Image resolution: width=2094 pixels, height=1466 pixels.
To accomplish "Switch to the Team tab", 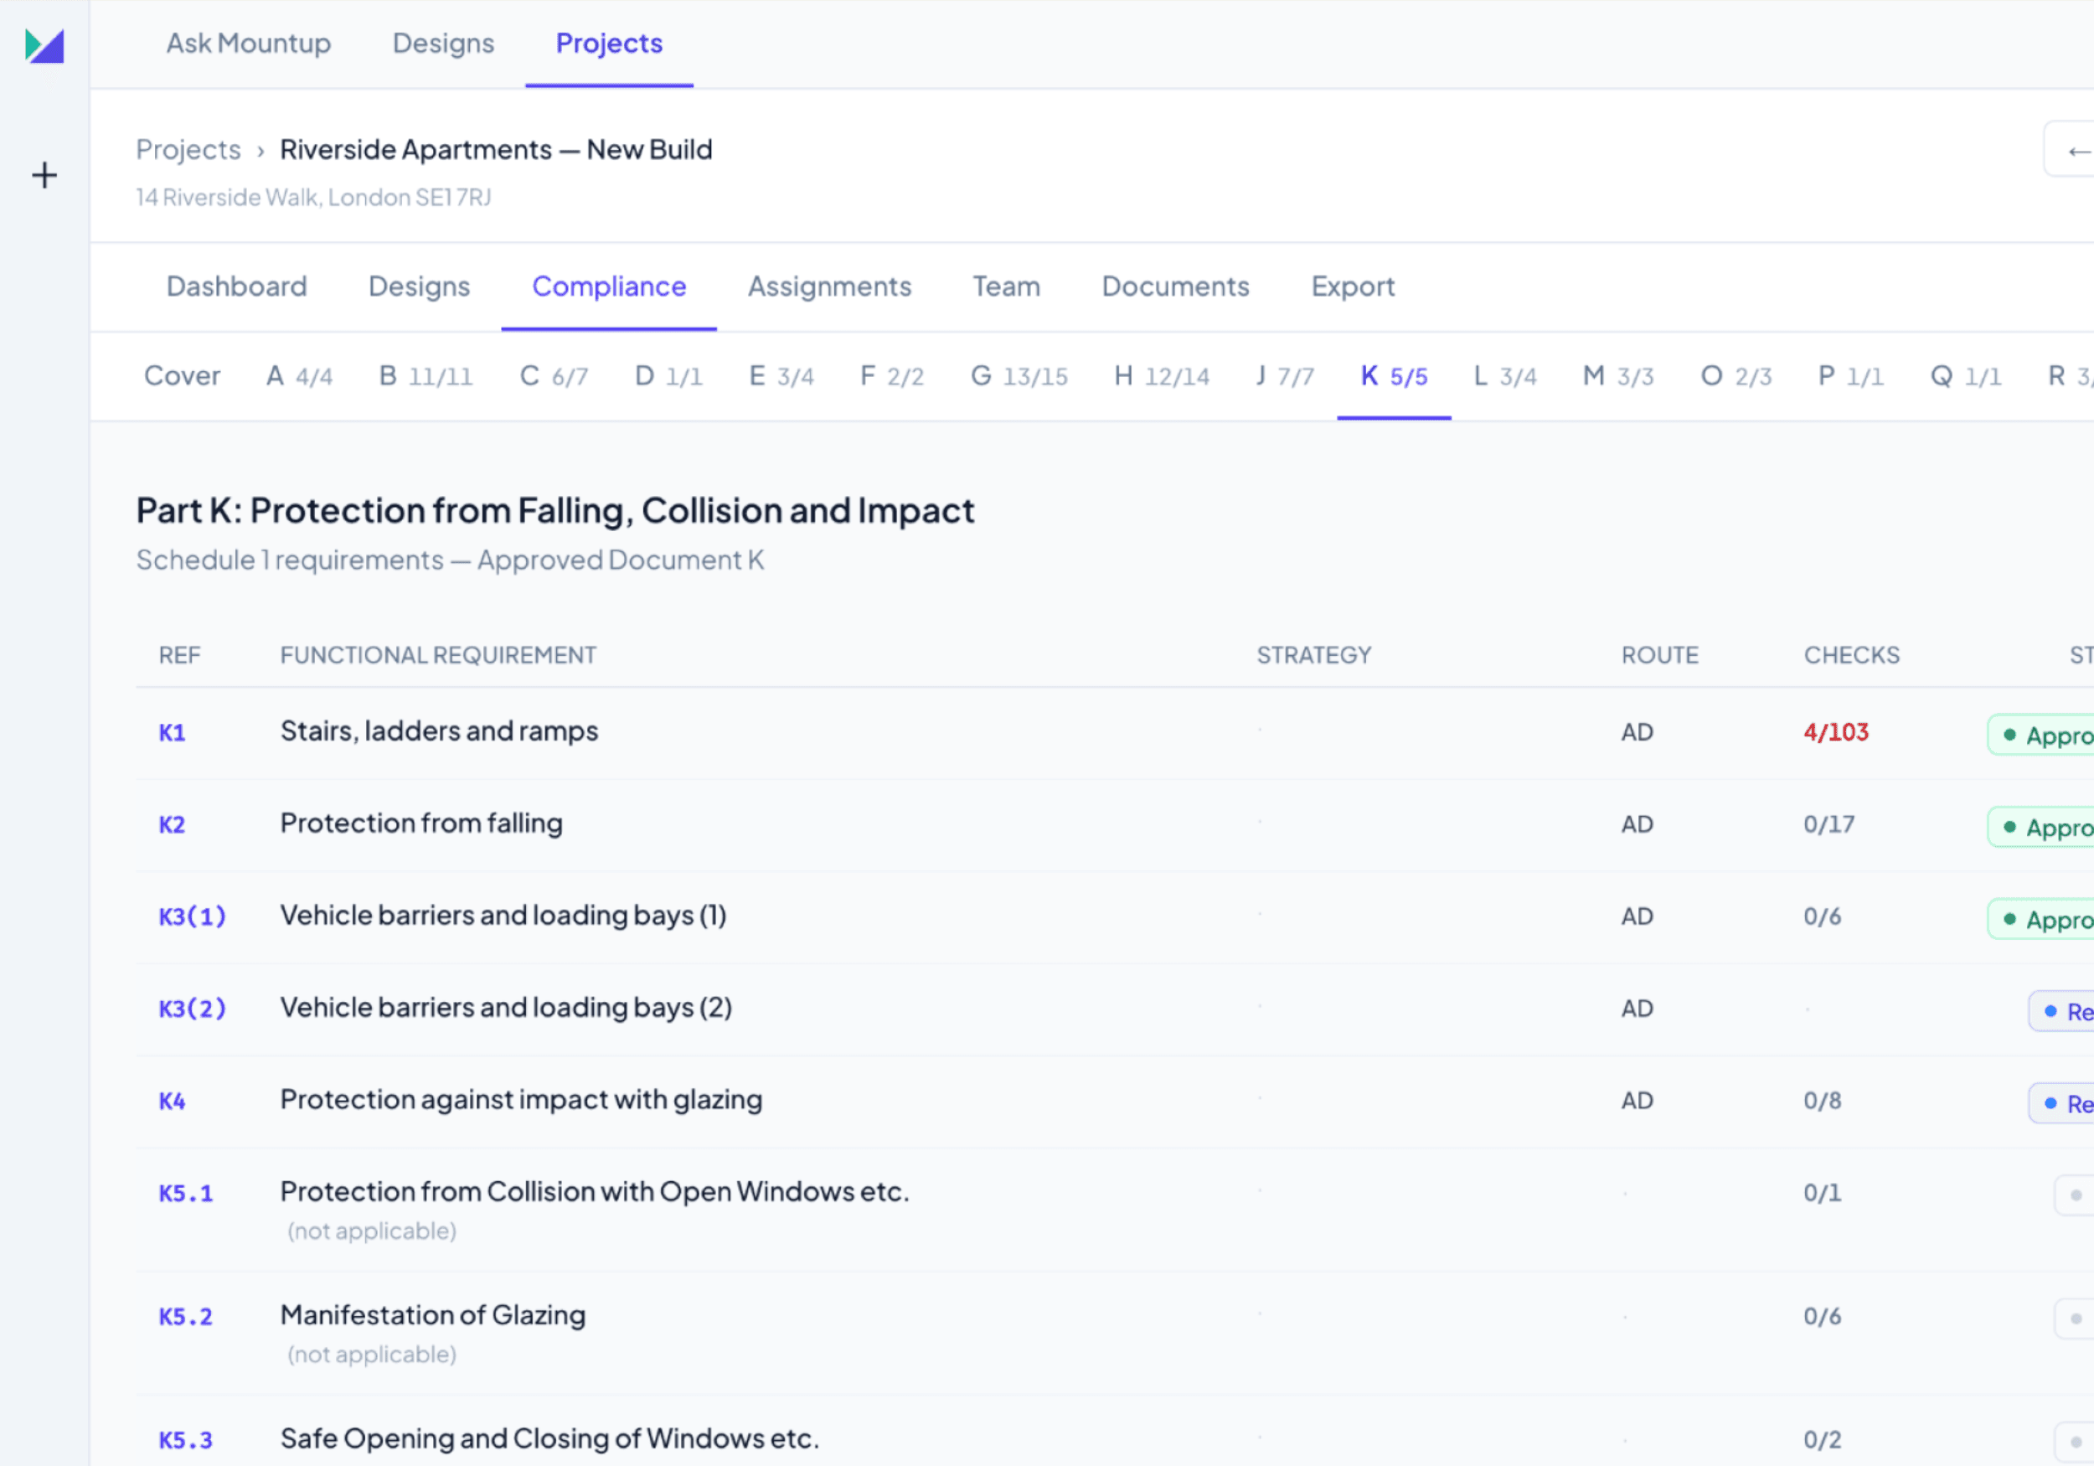I will click(1006, 286).
